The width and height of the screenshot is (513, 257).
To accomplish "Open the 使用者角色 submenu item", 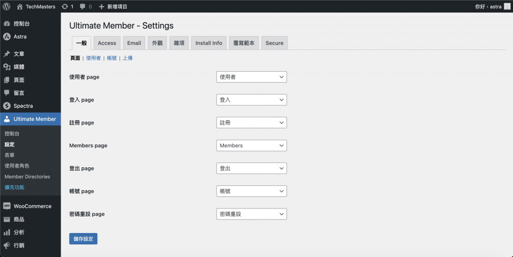I will point(17,166).
